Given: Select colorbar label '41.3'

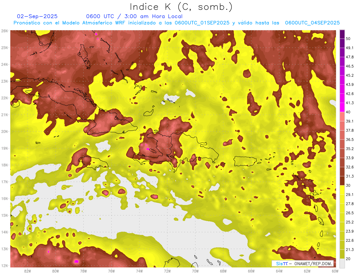Looking at the screenshot, I should 349,103.
